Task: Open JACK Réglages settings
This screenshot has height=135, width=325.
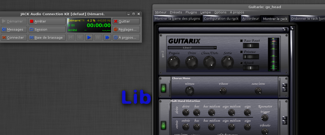Action: pyautogui.click(x=126, y=29)
